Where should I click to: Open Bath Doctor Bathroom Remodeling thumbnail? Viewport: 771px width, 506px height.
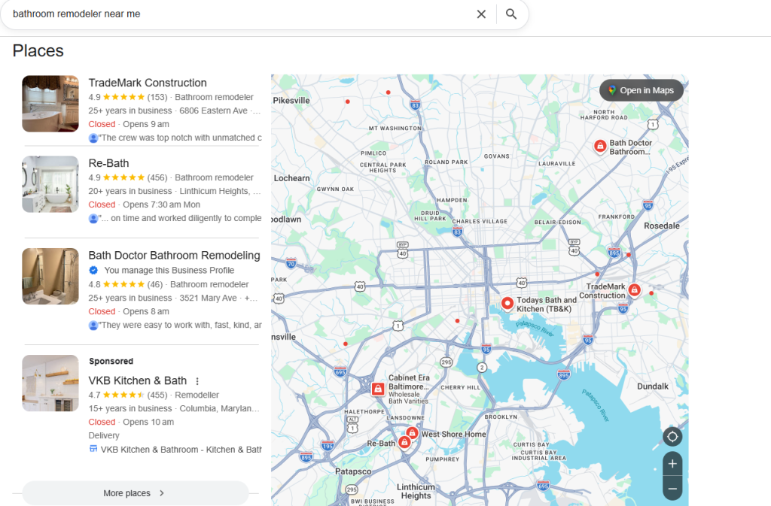tap(50, 277)
